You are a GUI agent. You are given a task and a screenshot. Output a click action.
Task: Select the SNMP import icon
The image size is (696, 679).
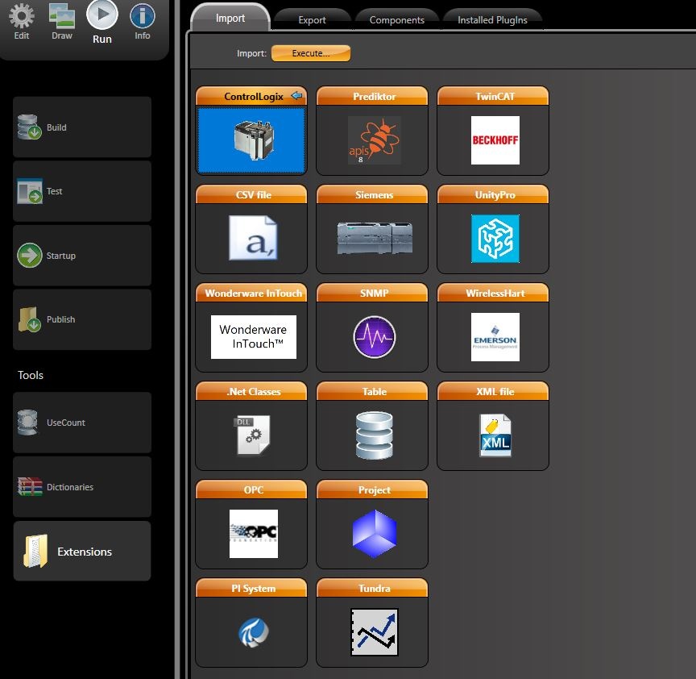coord(374,337)
